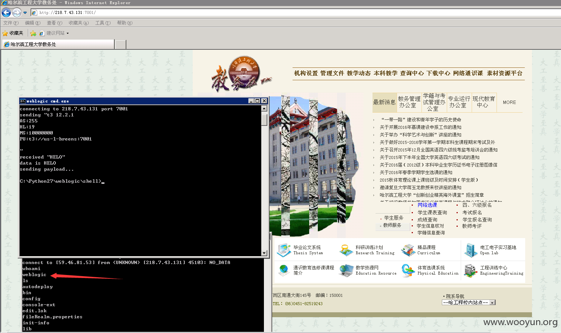Open the 文件 menu

point(11,23)
